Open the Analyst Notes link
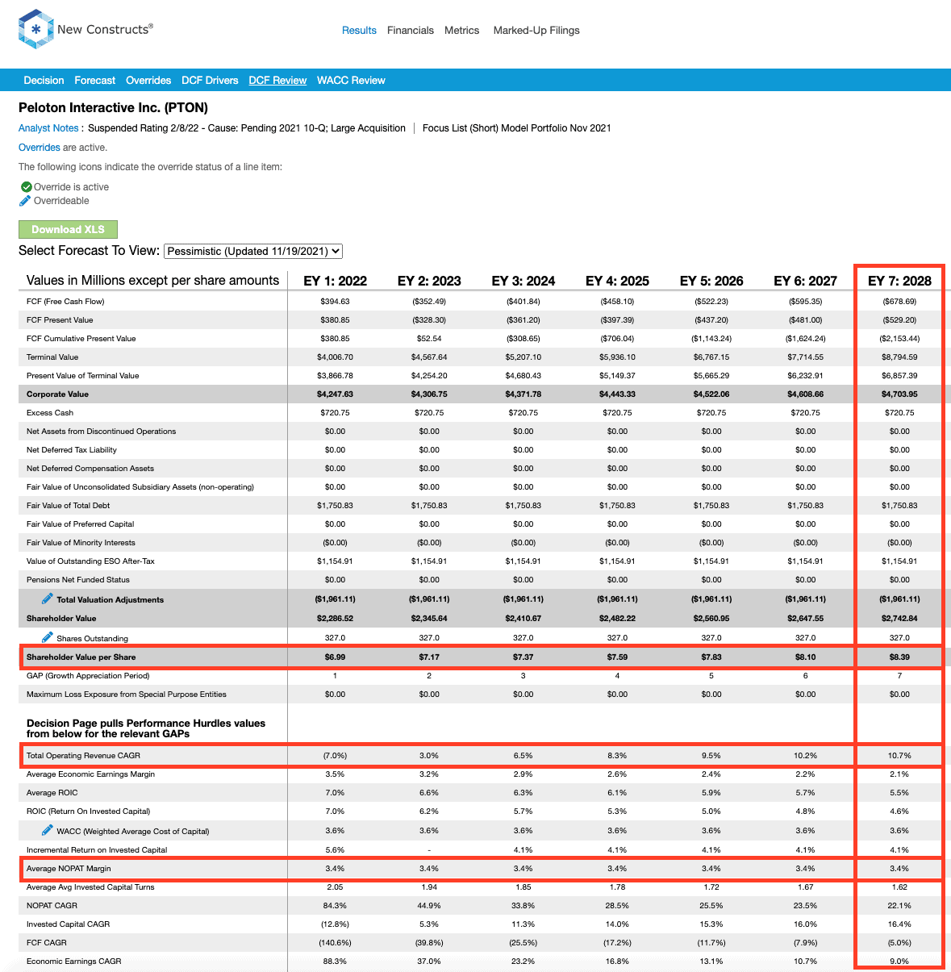The width and height of the screenshot is (951, 972). tap(48, 128)
